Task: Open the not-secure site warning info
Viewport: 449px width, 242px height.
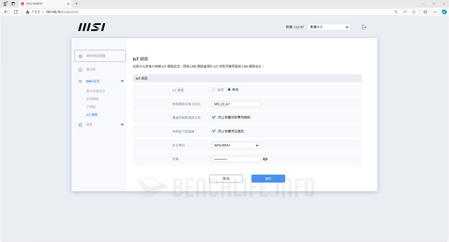Action: (33, 12)
